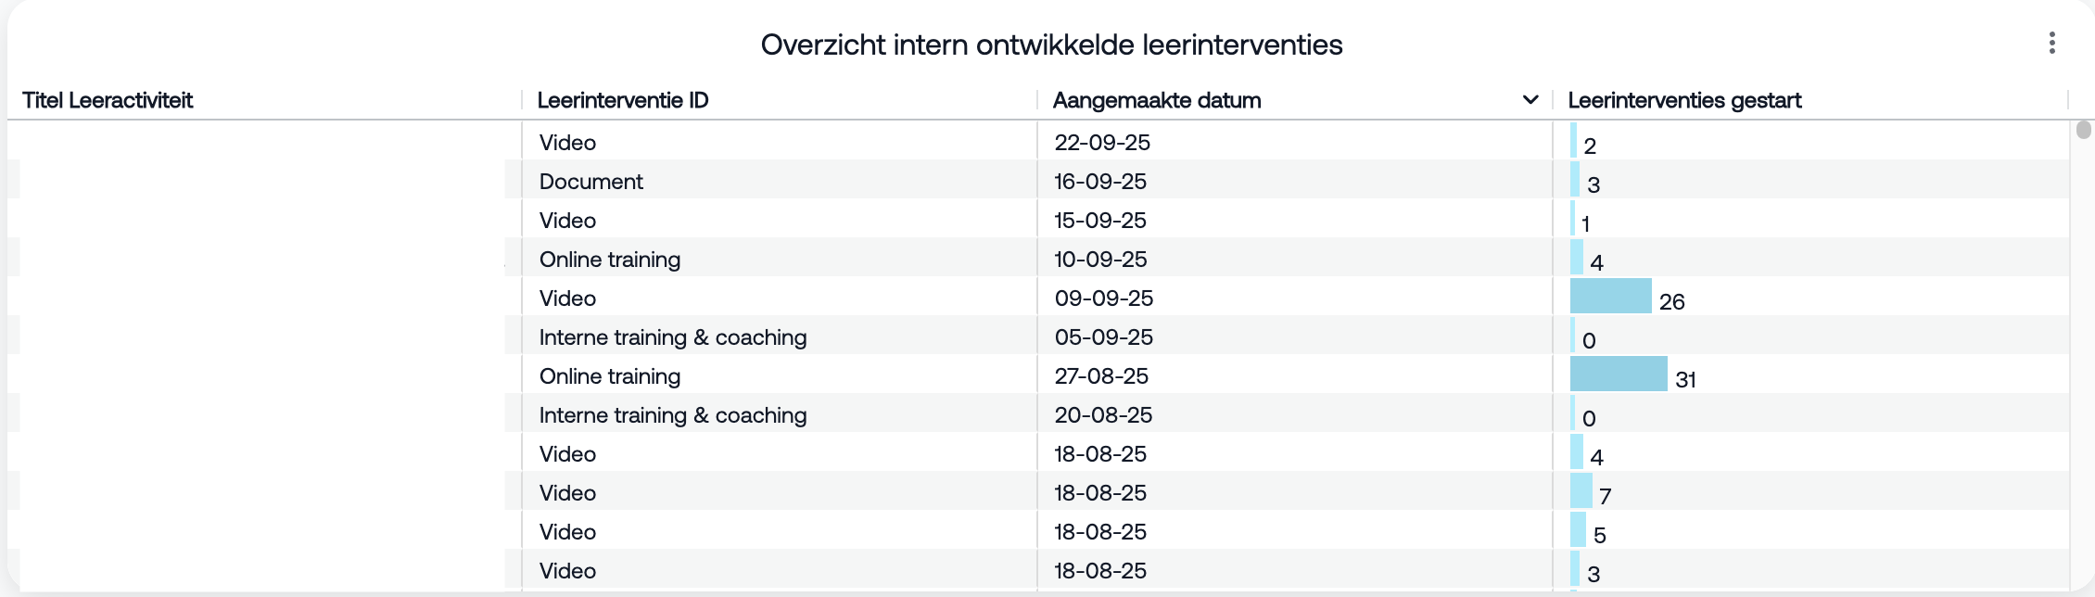Click the Leerinterventie ID column header

pyautogui.click(x=622, y=100)
